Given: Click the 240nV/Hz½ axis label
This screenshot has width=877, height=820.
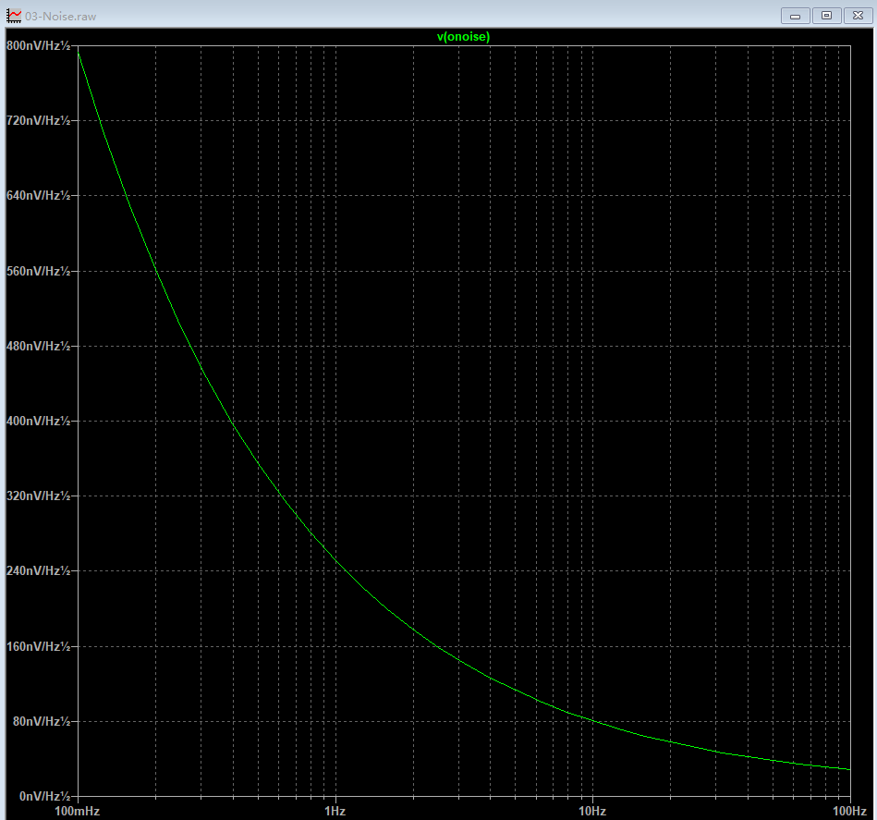Looking at the screenshot, I should click(39, 571).
